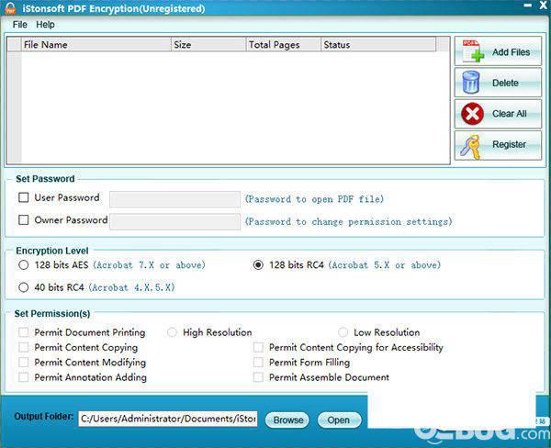
Task: Check Permit Content Copying
Action: [24, 348]
